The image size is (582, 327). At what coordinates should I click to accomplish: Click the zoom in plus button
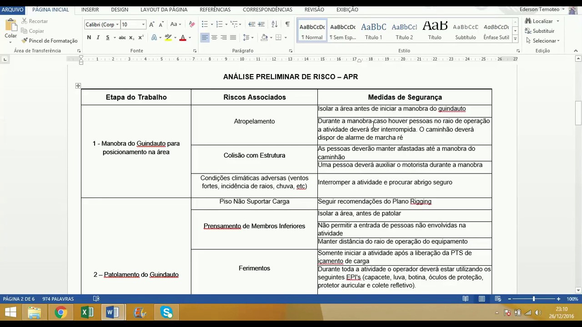(559, 299)
